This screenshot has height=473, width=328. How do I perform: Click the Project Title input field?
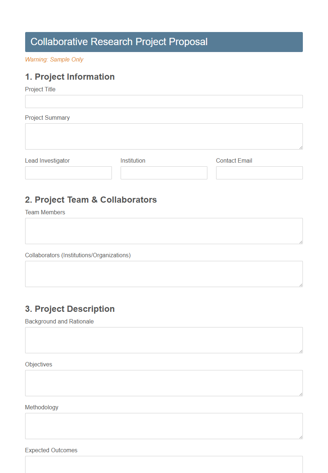(164, 101)
